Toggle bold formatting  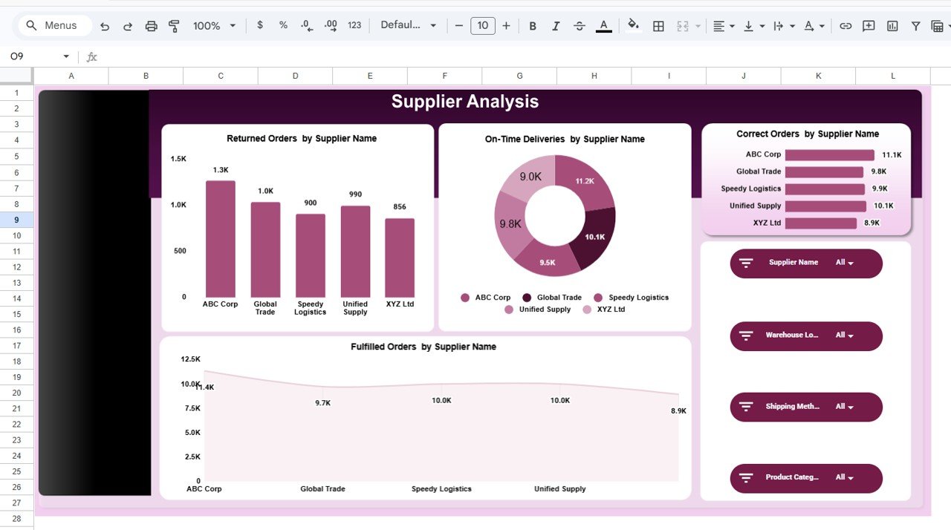click(532, 25)
